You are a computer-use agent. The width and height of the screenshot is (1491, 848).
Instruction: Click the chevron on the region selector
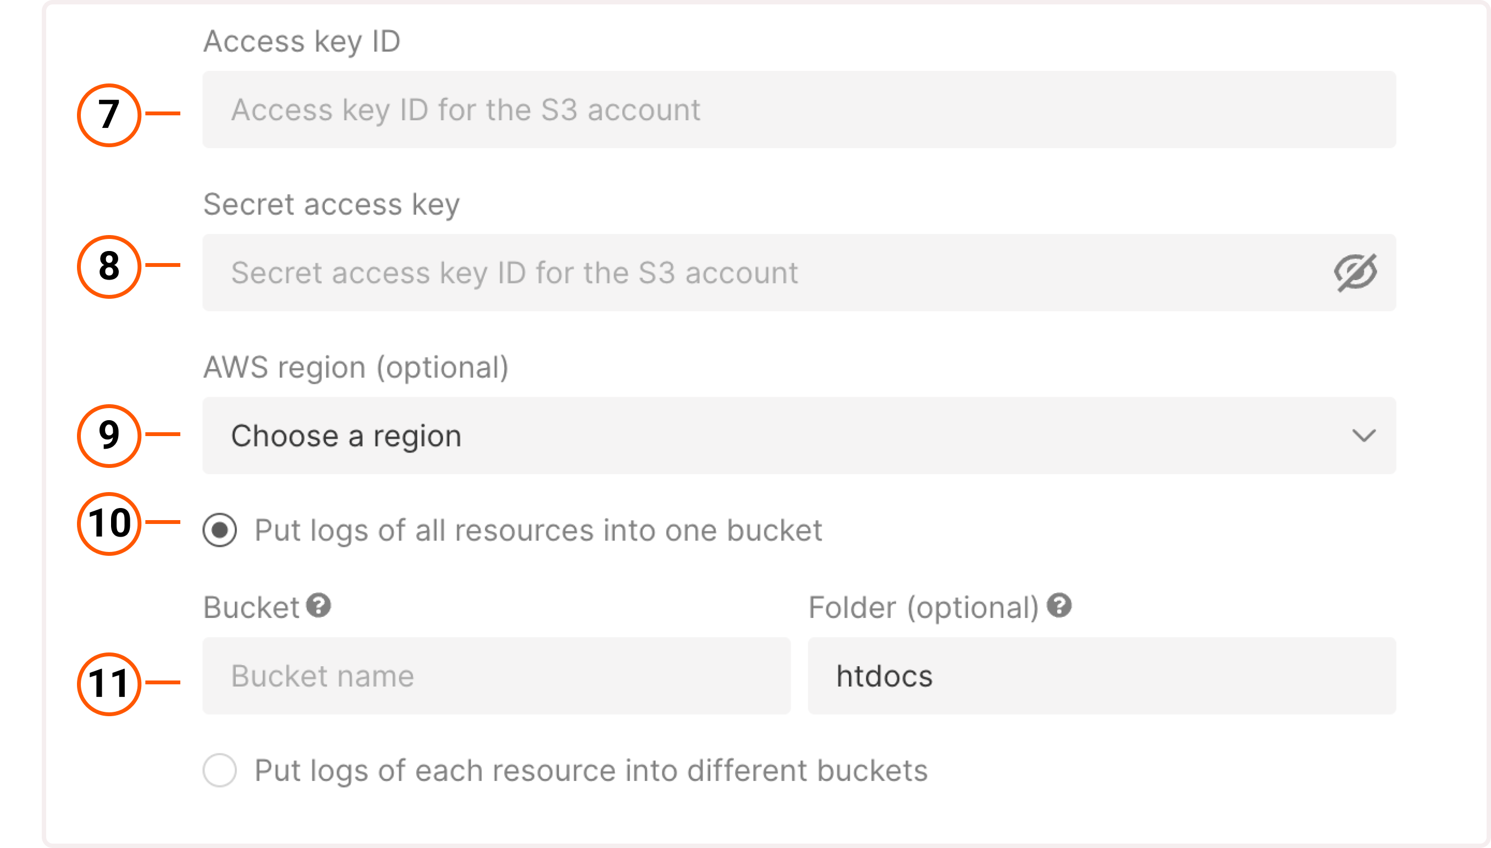tap(1363, 435)
